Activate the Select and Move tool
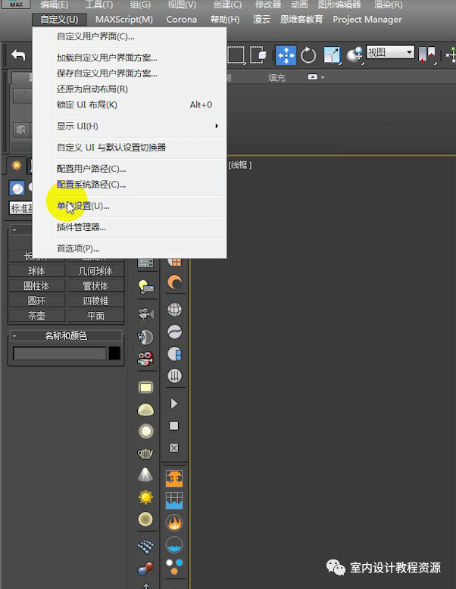 (x=286, y=55)
